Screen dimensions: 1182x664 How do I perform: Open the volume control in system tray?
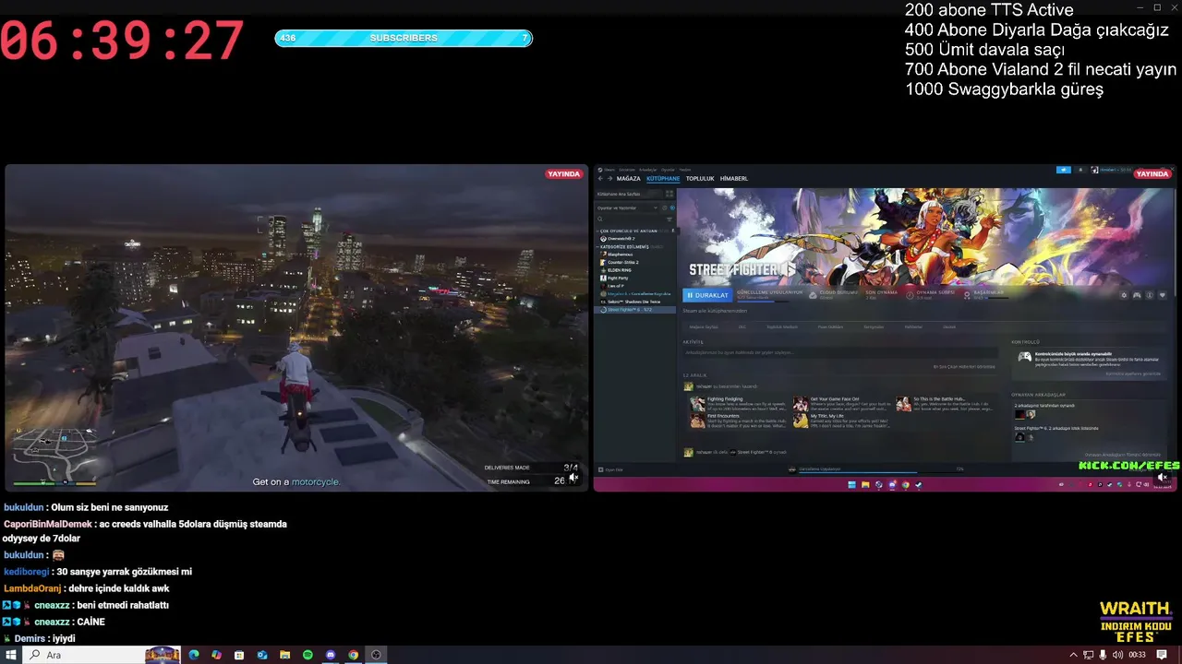pos(1116,655)
